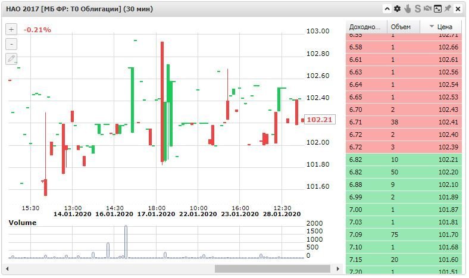Click the bid row priced 101.70

[404, 235]
